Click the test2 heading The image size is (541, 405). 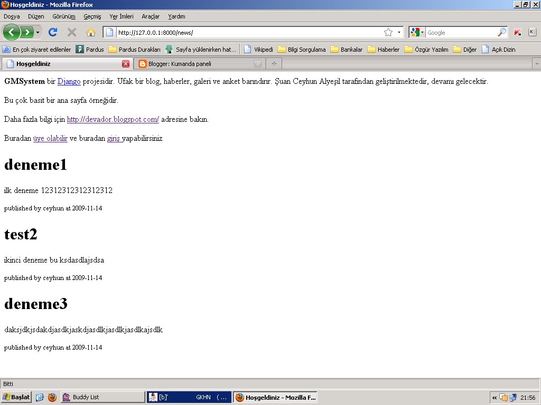tap(21, 234)
